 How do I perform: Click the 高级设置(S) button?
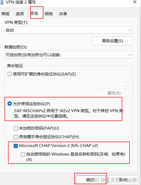coord(112,41)
